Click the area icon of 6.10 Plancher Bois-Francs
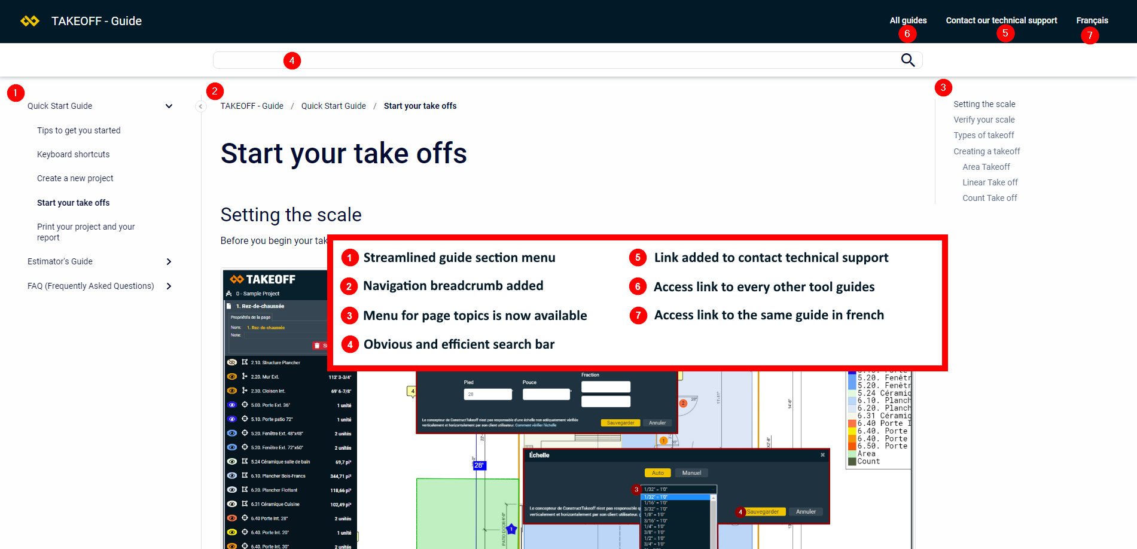The width and height of the screenshot is (1137, 549). [245, 475]
